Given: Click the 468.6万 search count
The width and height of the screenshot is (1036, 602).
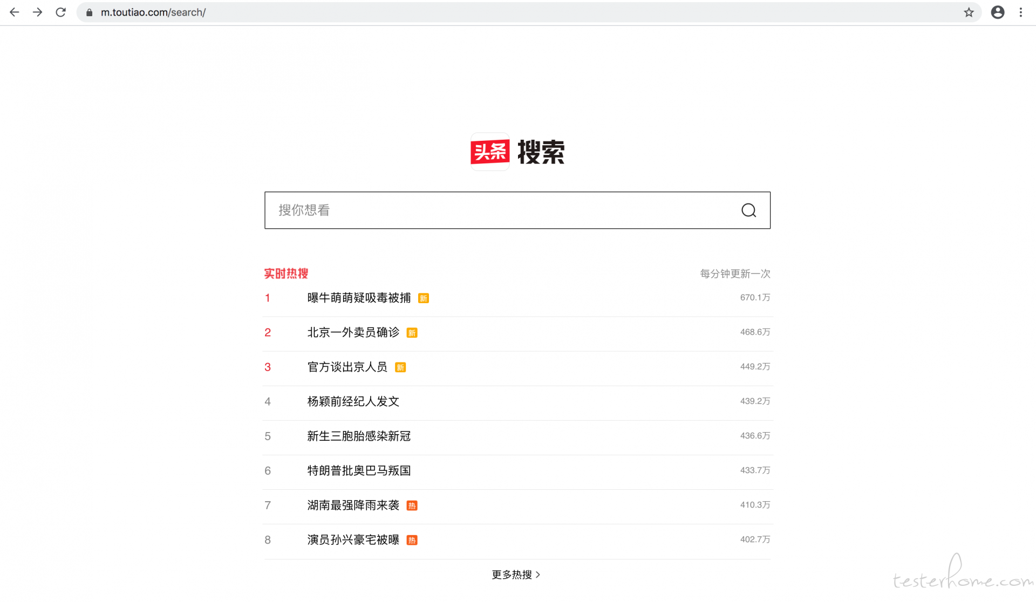Looking at the screenshot, I should (x=755, y=332).
